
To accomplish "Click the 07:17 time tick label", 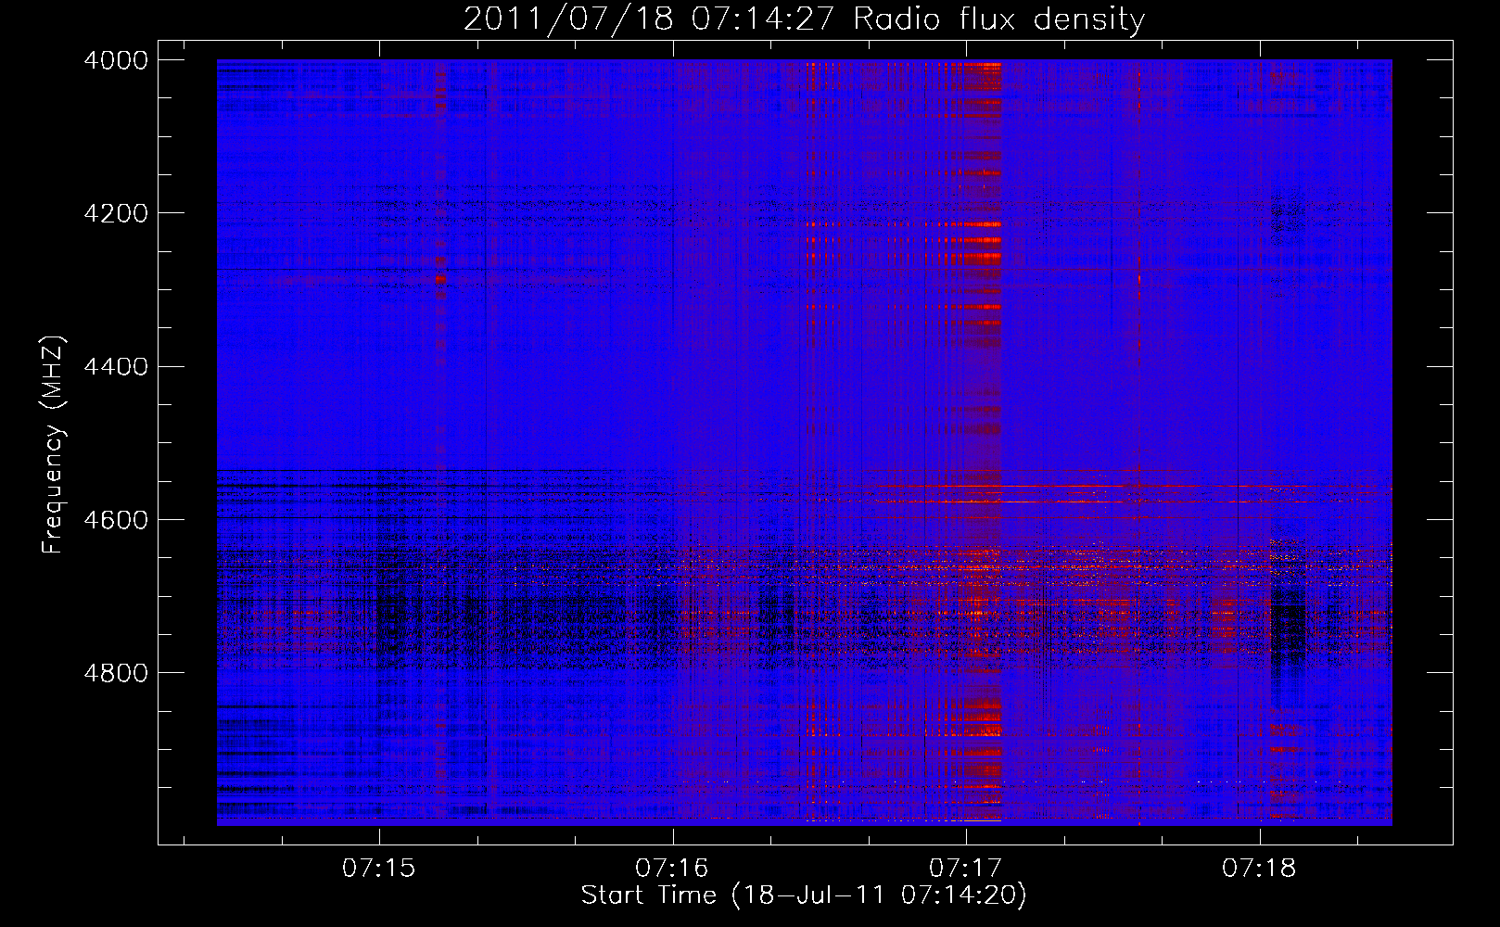I will (966, 869).
